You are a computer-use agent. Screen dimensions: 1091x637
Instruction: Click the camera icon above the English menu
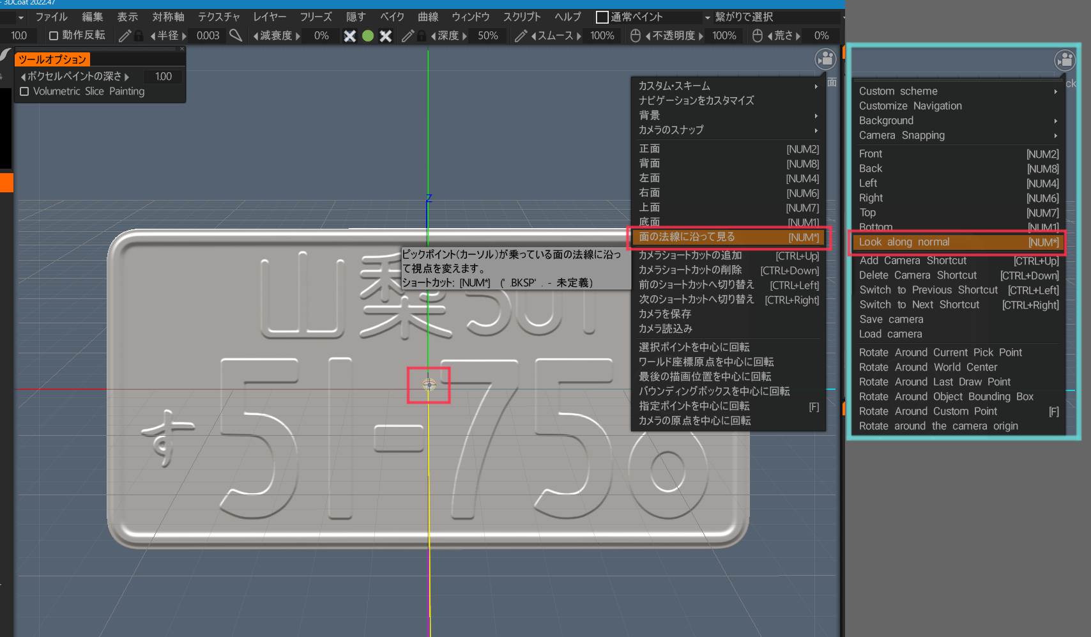[1065, 61]
